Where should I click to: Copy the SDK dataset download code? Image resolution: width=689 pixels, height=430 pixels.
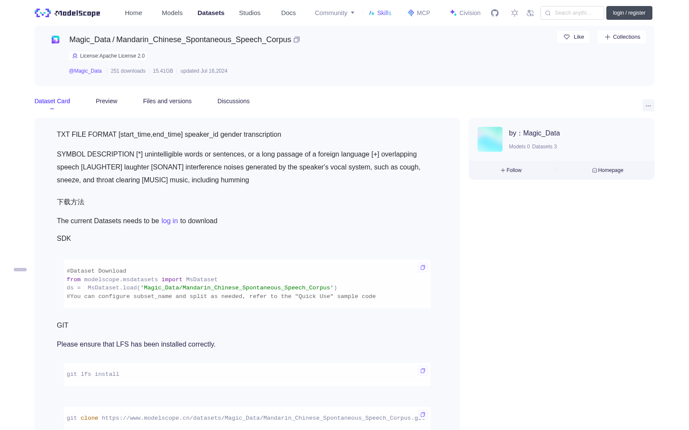[x=423, y=267]
